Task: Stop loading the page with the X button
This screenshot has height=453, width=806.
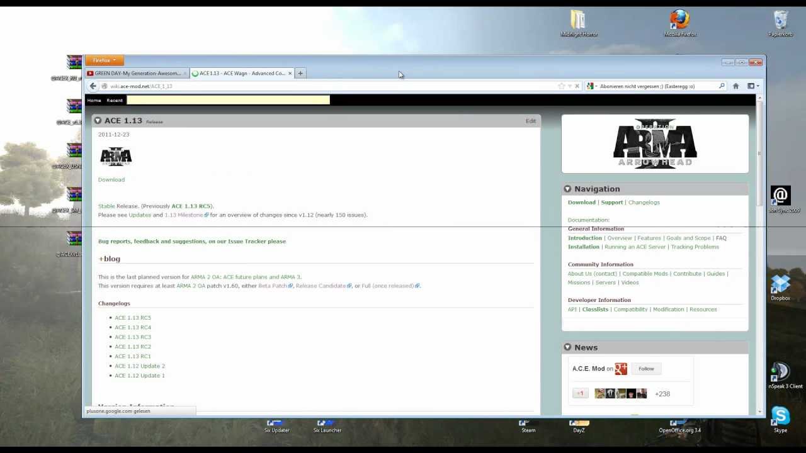Action: pos(577,86)
